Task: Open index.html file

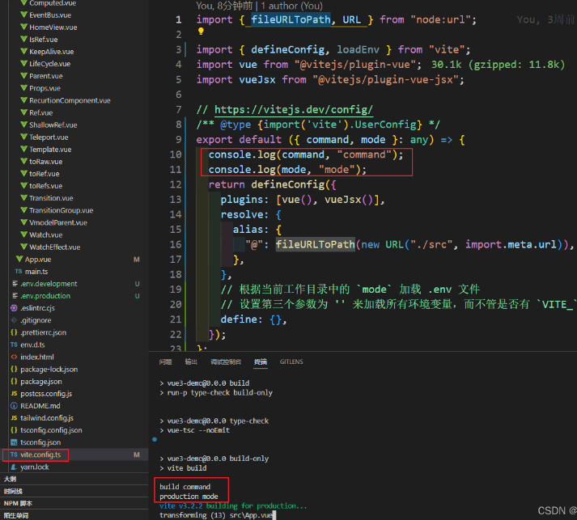Action: [36, 357]
